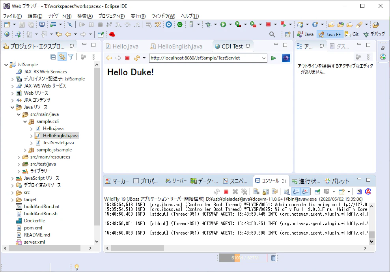Toggle Link with Editor in Project Explorer
Viewport: 390px width, 272px height.
(62, 57)
